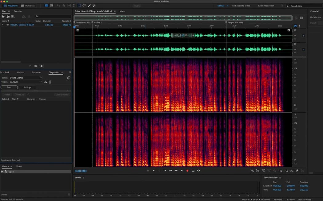This screenshot has height=201, width=323.
Task: Click the Scan button
Action: tap(9, 87)
